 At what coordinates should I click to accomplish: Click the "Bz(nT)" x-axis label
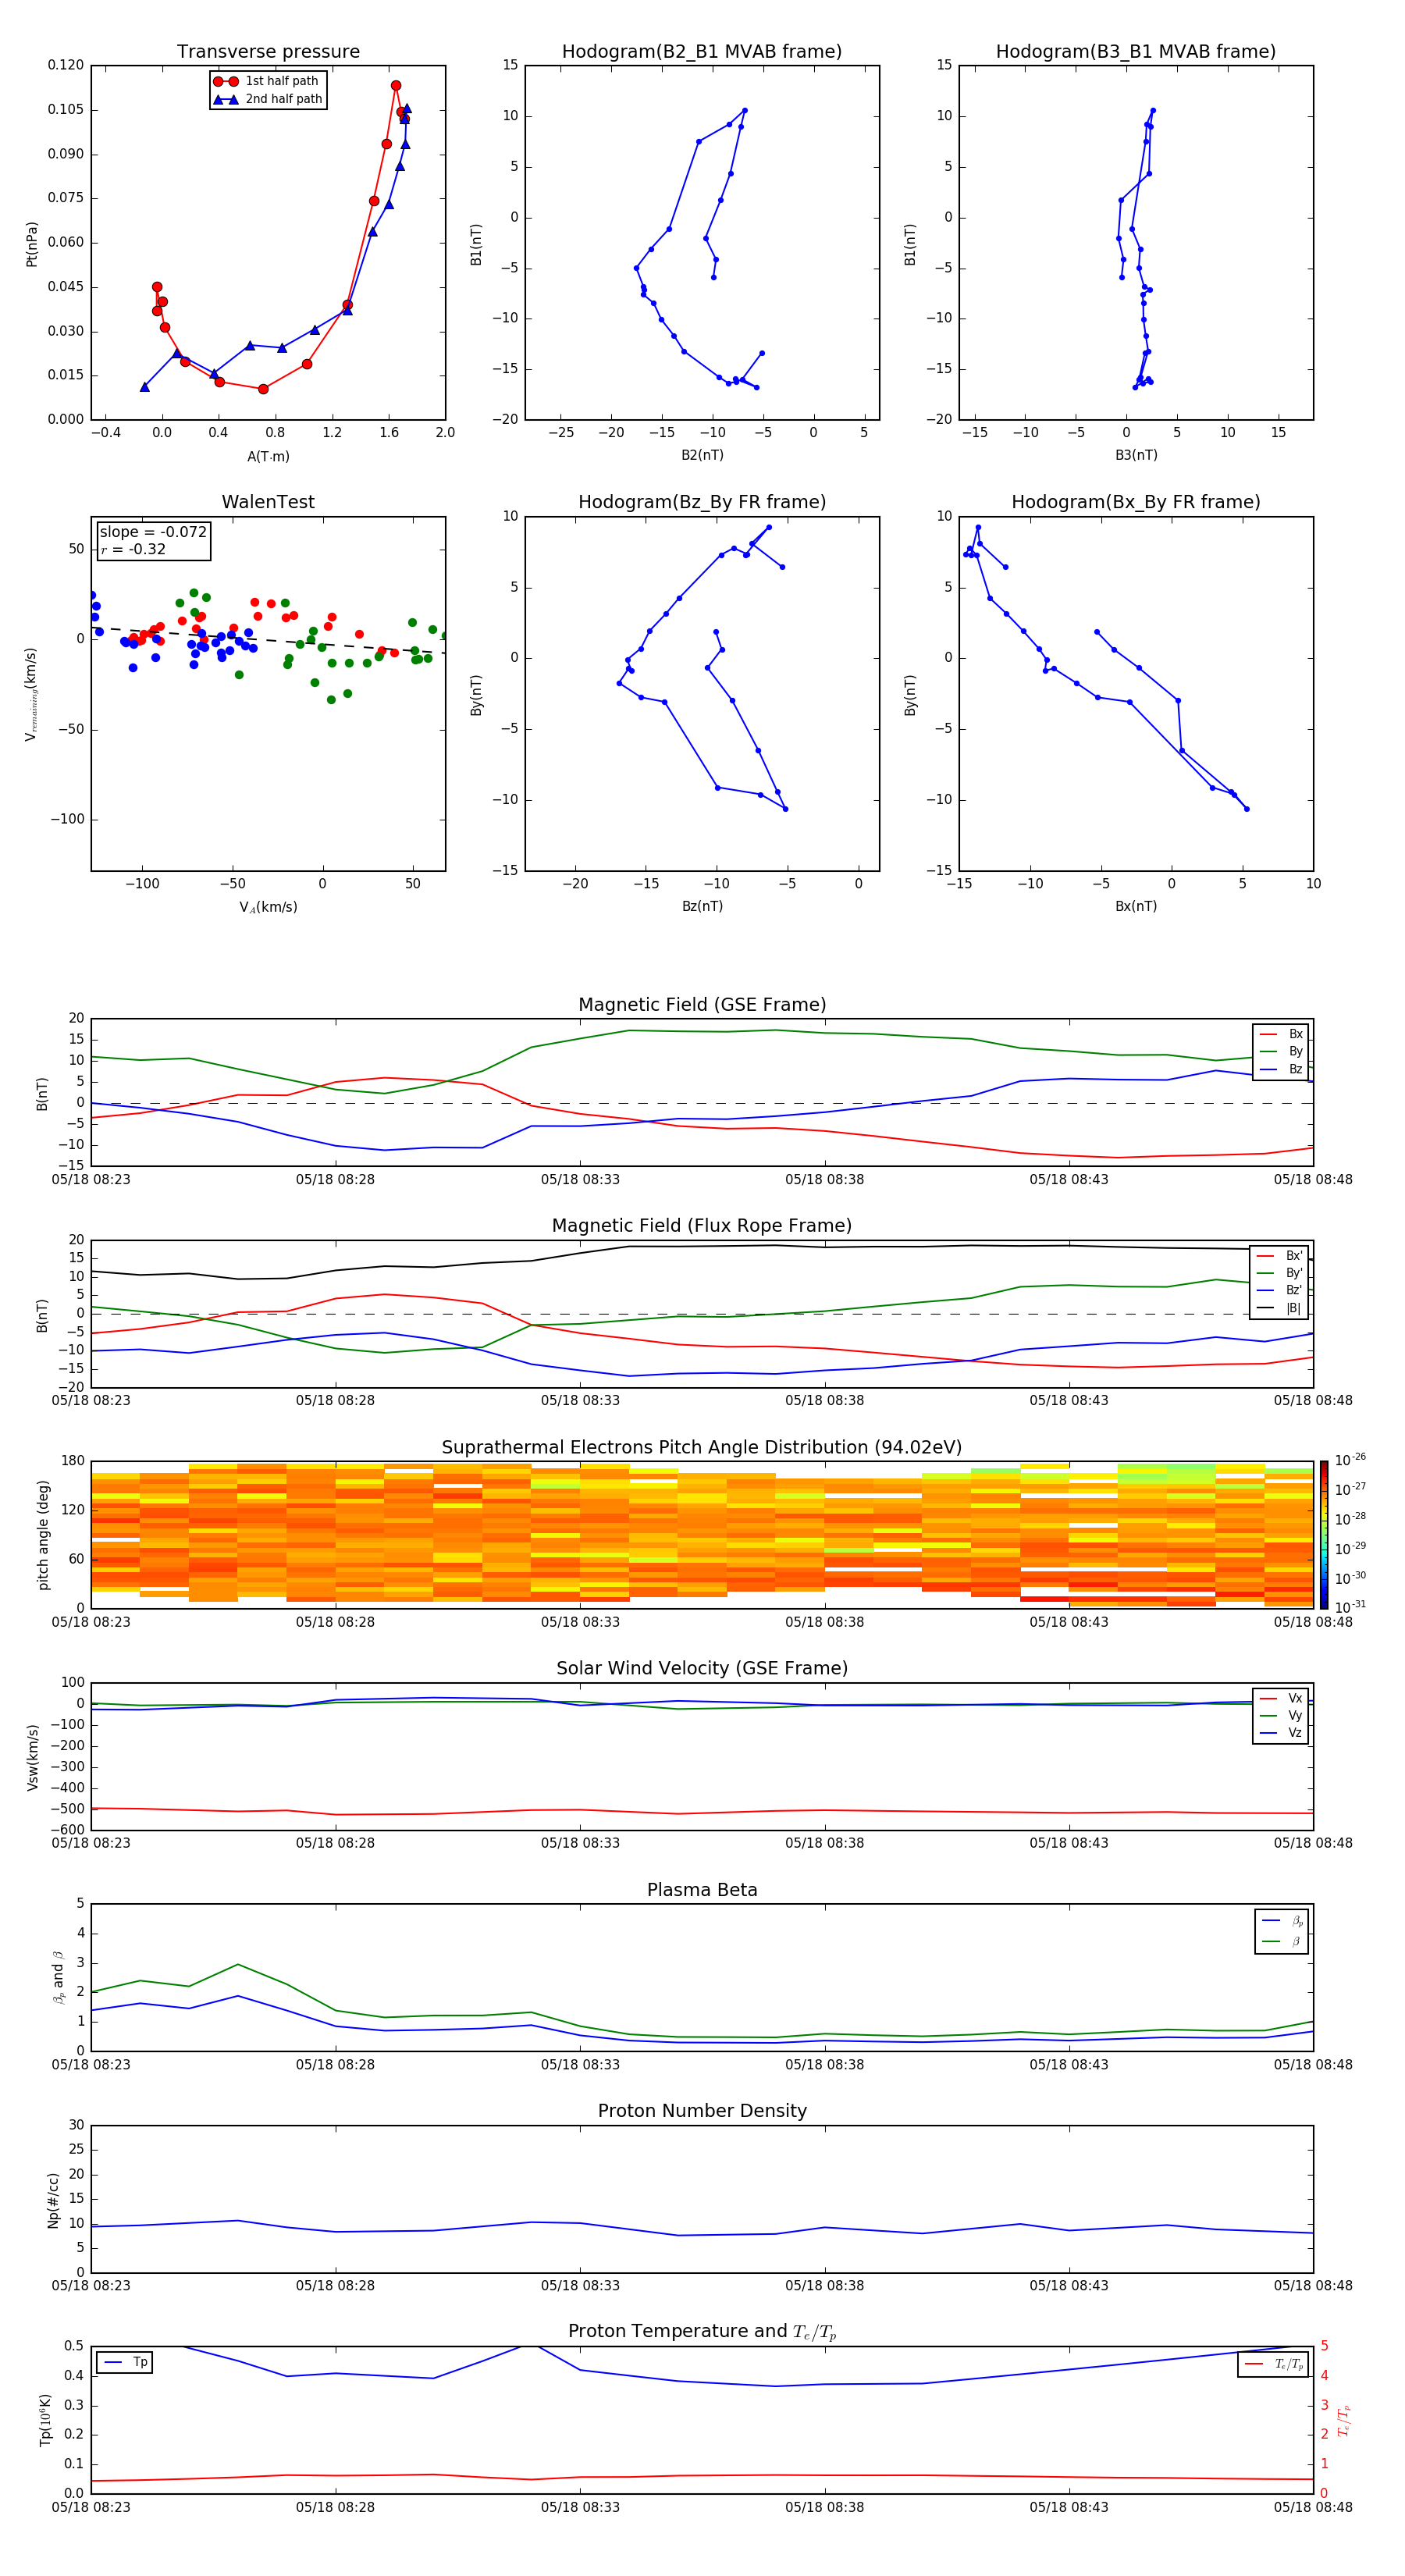click(x=702, y=906)
